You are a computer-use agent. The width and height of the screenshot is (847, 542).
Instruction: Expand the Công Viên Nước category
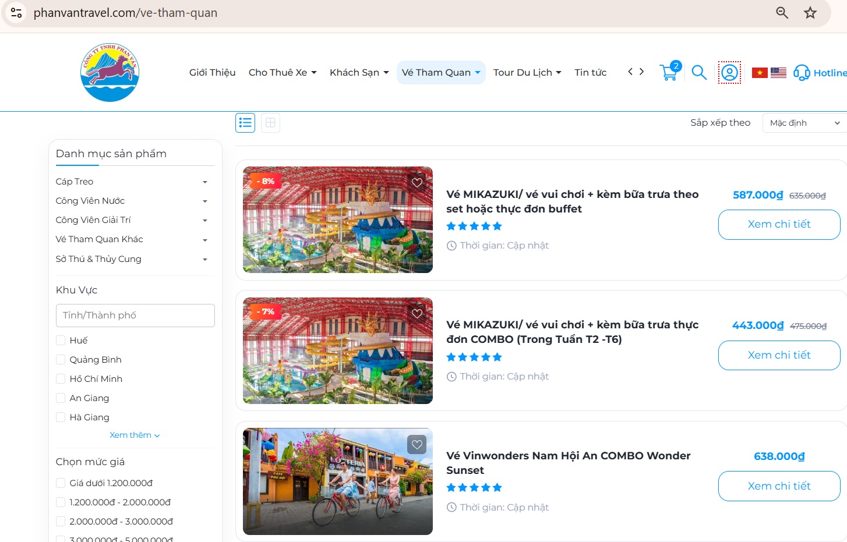tap(204, 201)
